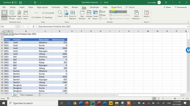190x106 pixels.
Task: Set zoom to 100%
Action: point(66,14)
